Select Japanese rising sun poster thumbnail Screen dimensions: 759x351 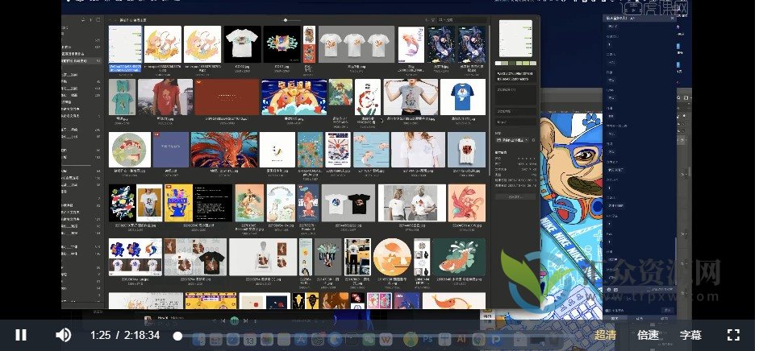338,150
